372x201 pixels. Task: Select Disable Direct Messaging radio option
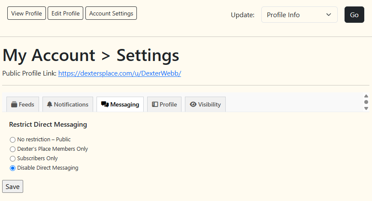point(12,168)
